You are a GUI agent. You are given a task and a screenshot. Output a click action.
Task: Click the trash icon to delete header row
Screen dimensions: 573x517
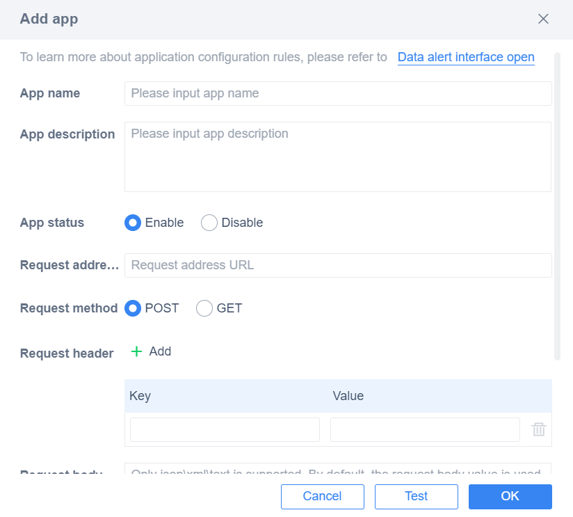point(539,429)
